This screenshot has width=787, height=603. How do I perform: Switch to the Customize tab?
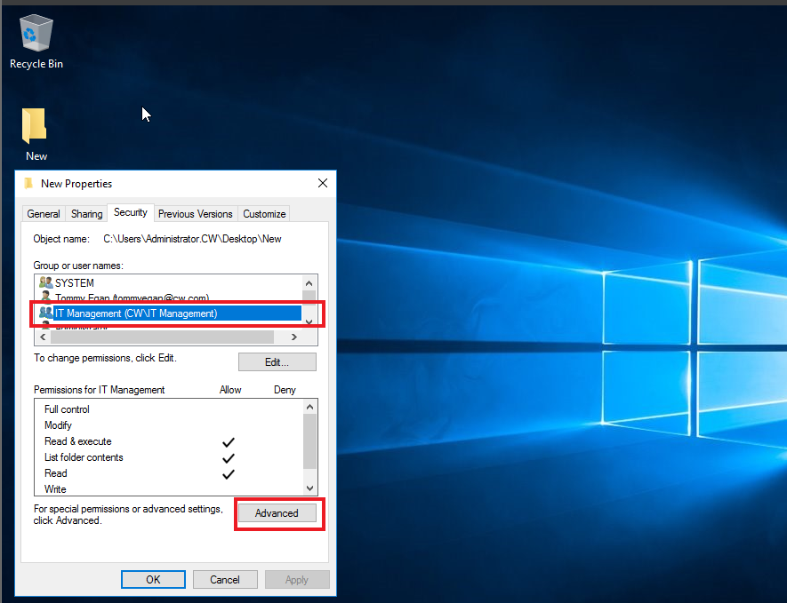tap(264, 214)
